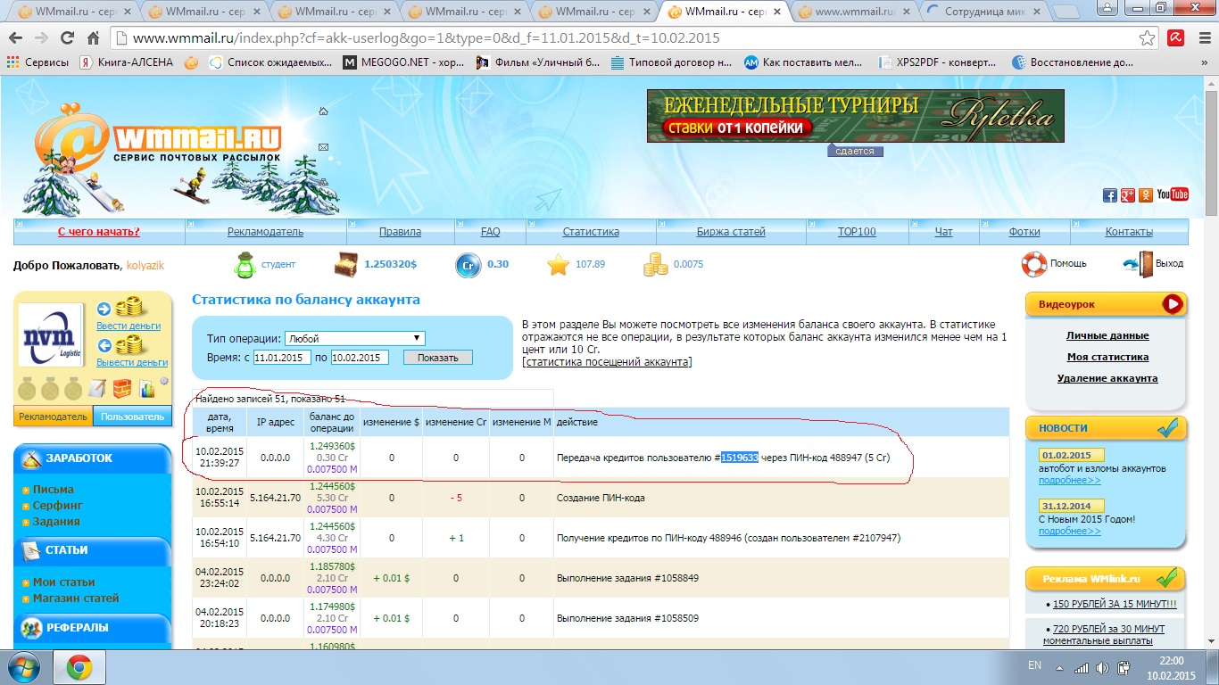Viewport: 1219px width, 685px height.
Task: Open подробнее link under С Новым 2015 Годом
Action: coord(1069,532)
